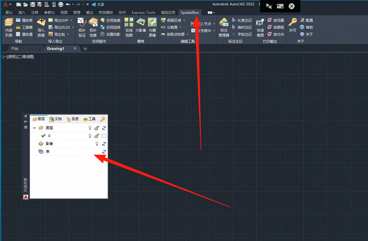Click 空间选择 spatial select

110,28
